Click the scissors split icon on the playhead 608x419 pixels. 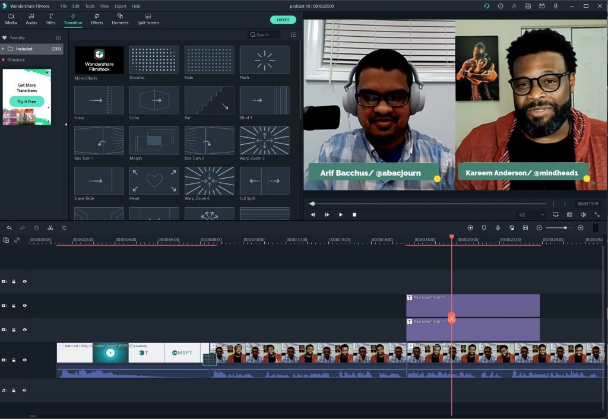[x=452, y=318]
